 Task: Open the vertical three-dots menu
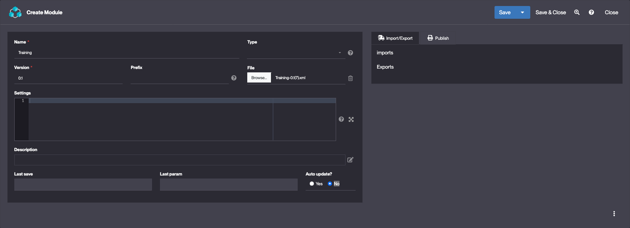point(614,214)
